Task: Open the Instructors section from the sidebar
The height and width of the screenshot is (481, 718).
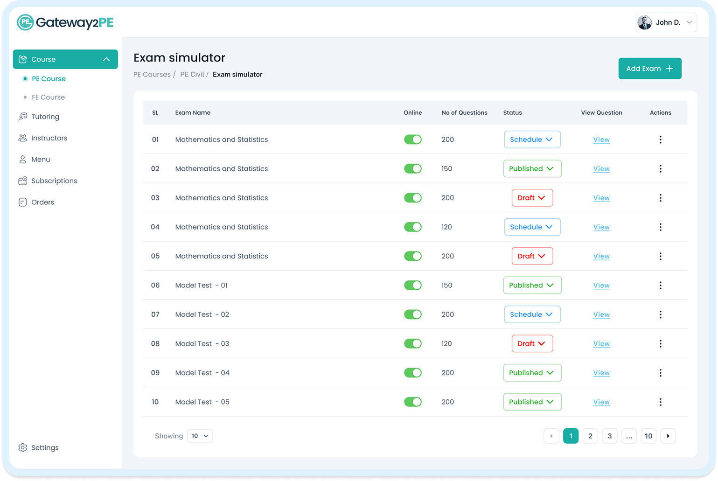Action: click(x=48, y=138)
